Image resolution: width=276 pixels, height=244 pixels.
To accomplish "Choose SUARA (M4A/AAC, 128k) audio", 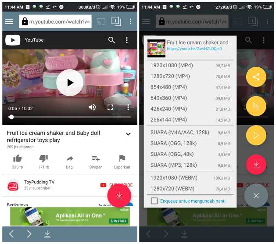I will 190,133.
